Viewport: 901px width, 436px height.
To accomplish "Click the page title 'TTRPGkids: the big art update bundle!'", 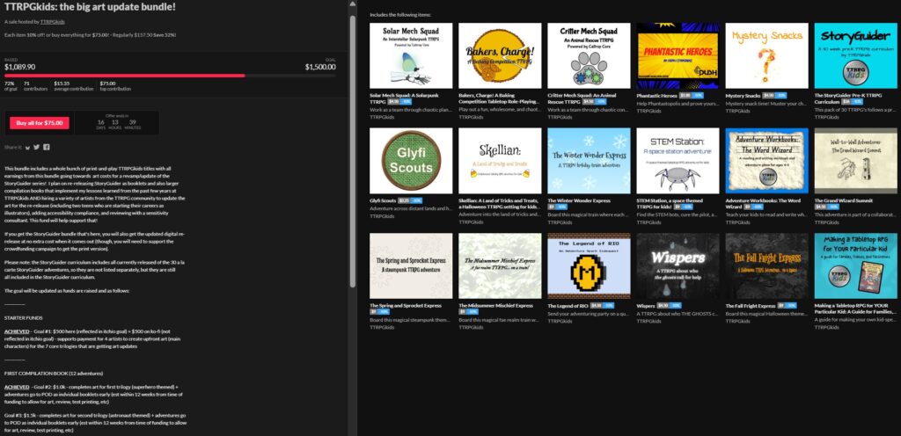I will click(90, 6).
